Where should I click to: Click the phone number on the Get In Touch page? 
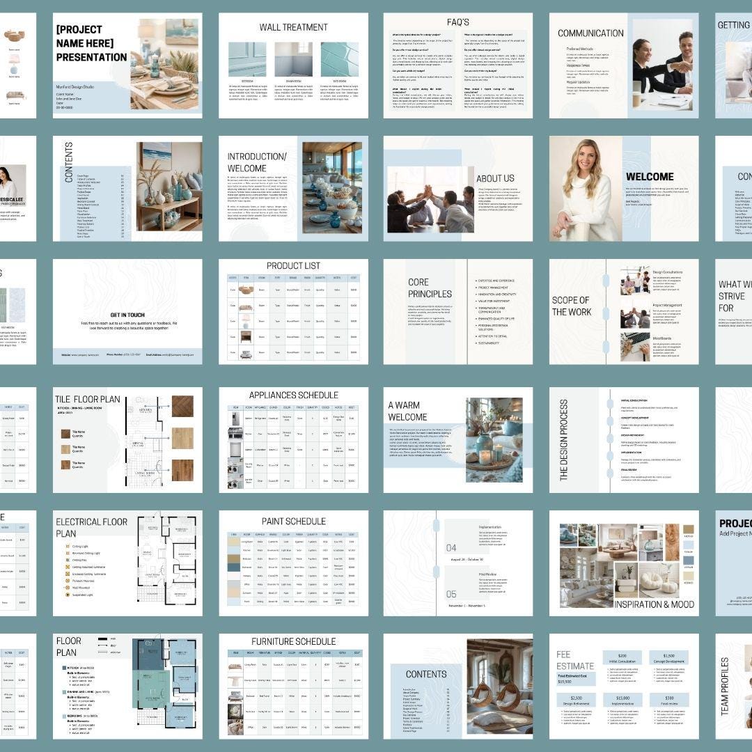(x=130, y=354)
